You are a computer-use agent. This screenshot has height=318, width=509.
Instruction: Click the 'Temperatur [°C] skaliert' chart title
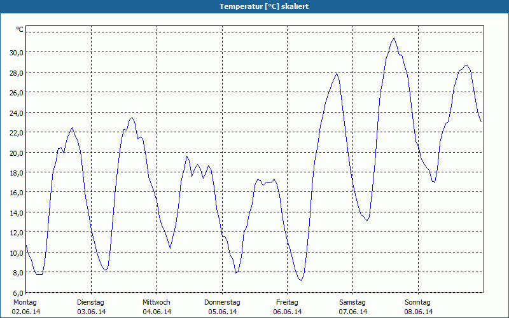(x=254, y=6)
